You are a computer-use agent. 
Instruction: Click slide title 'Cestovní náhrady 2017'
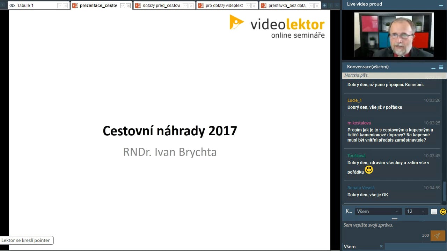coord(170,131)
